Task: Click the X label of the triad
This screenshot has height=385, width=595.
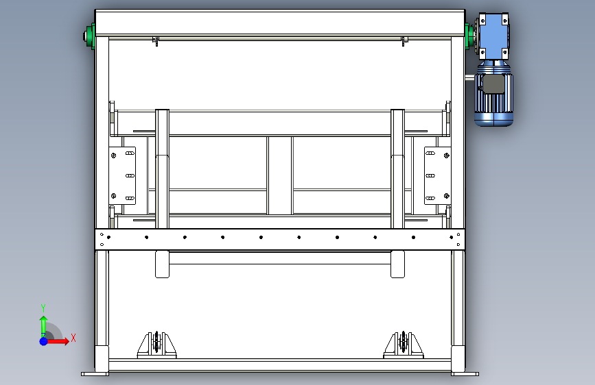Action: pyautogui.click(x=73, y=338)
